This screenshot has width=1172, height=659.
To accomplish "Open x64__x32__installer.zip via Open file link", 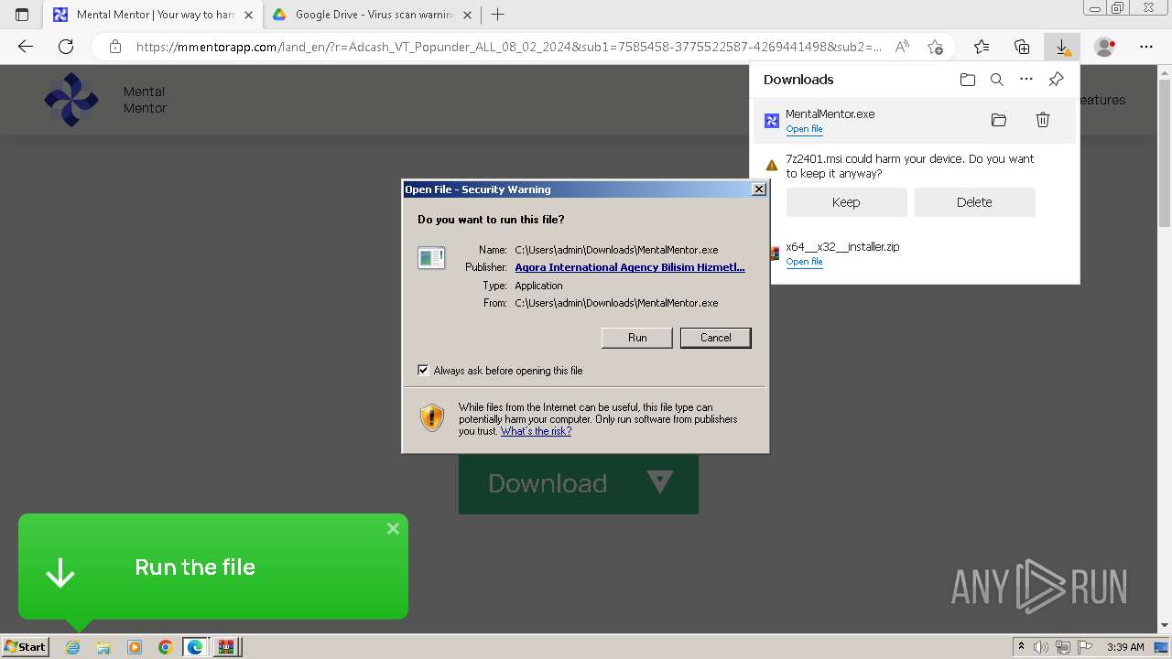I will pyautogui.click(x=804, y=262).
